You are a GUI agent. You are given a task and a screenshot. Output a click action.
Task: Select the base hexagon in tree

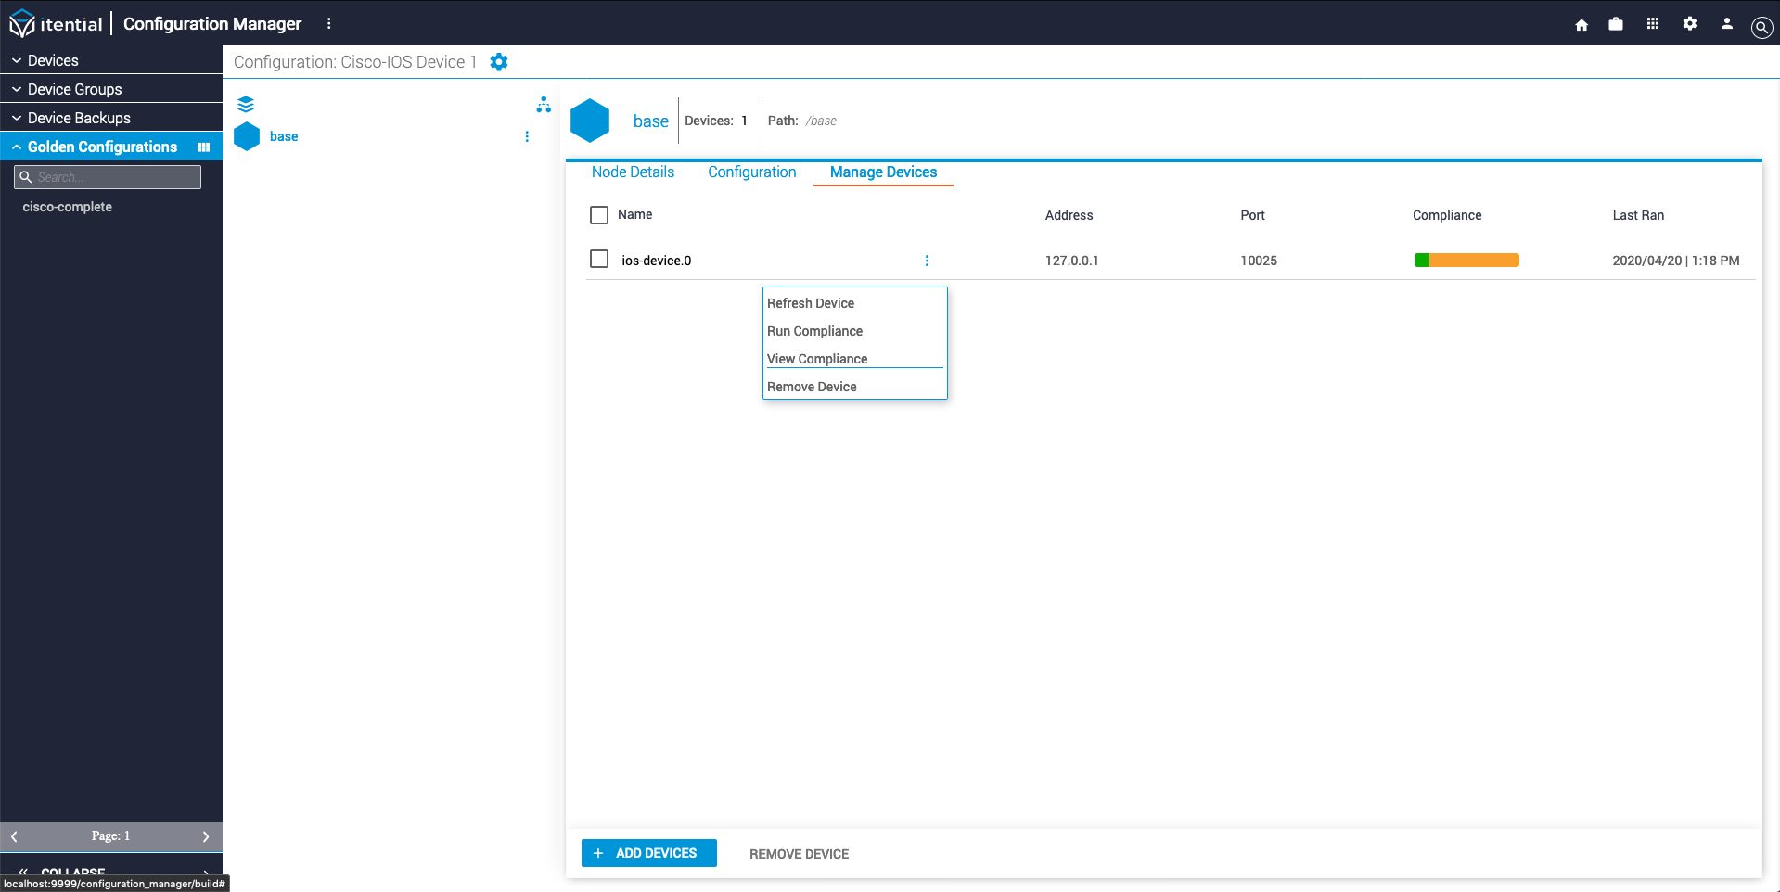tap(247, 136)
